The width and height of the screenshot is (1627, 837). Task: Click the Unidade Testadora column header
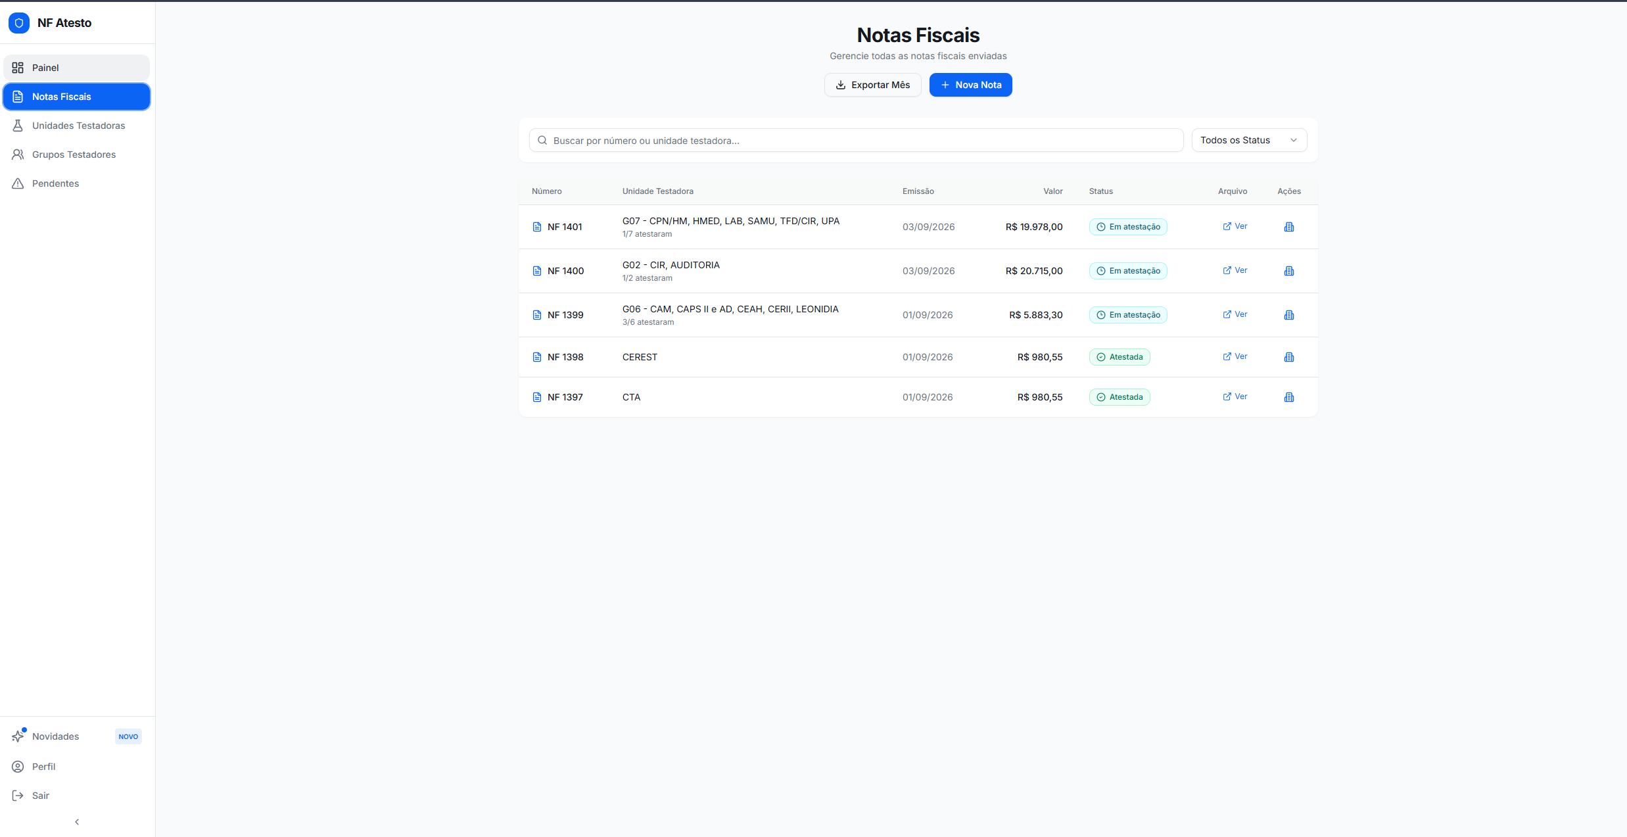click(x=657, y=191)
